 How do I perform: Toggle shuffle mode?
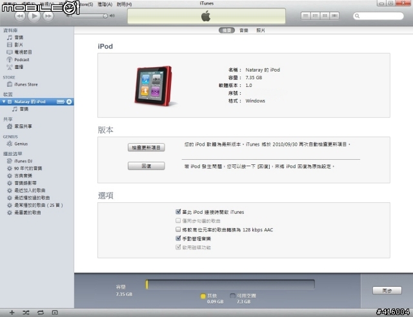[x=26, y=312]
